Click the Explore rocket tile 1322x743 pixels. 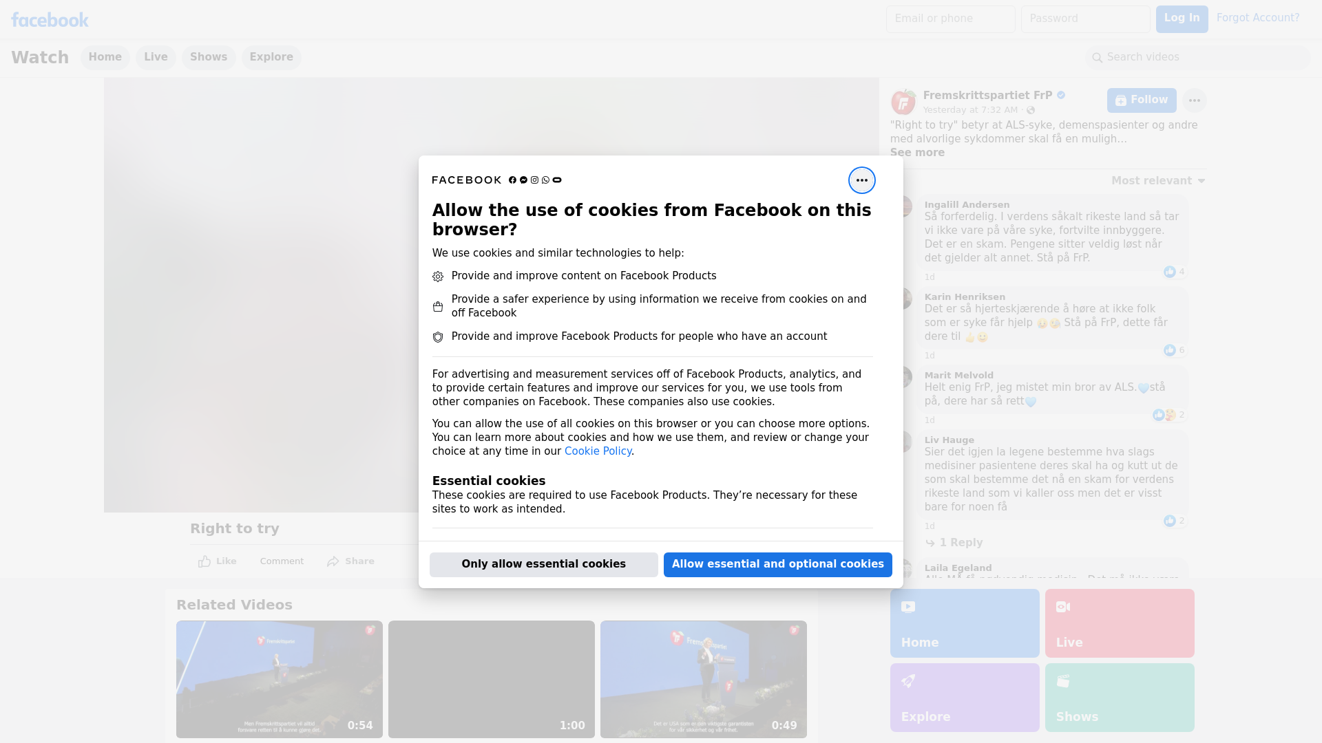pyautogui.click(x=964, y=698)
